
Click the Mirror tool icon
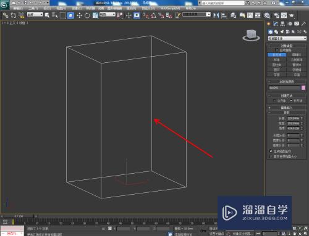click(x=216, y=15)
